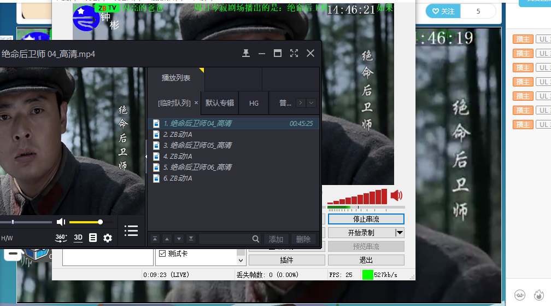The width and height of the screenshot is (551, 306).
Task: Click 0:09:23 (LIVE) status time
Action: coord(166,275)
